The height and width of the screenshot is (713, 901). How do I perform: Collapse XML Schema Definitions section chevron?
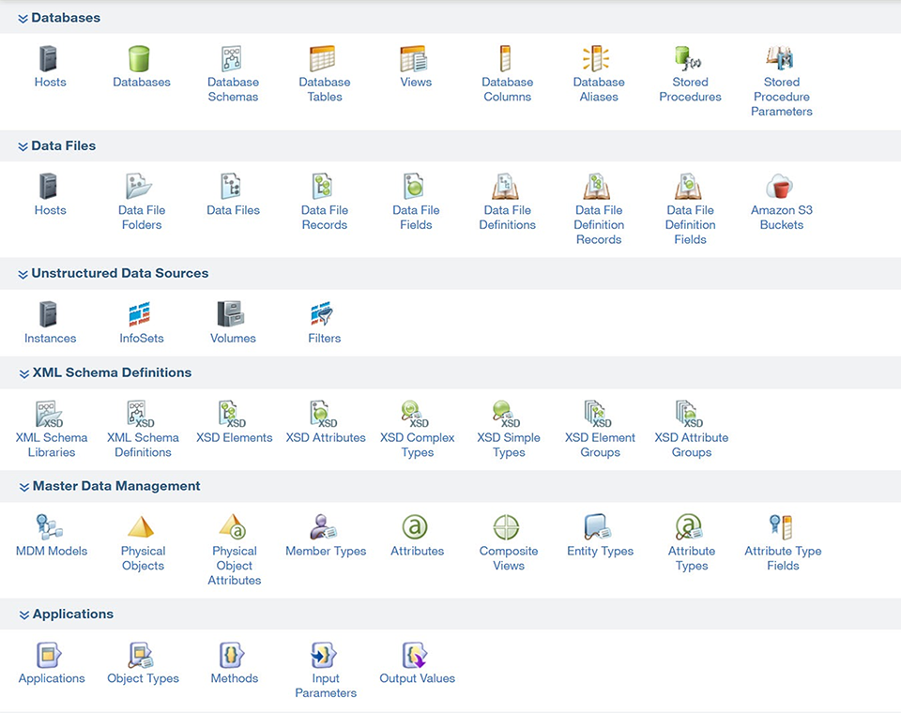coord(24,374)
